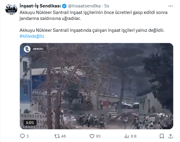Click the circular e logo in video

click(27, 49)
